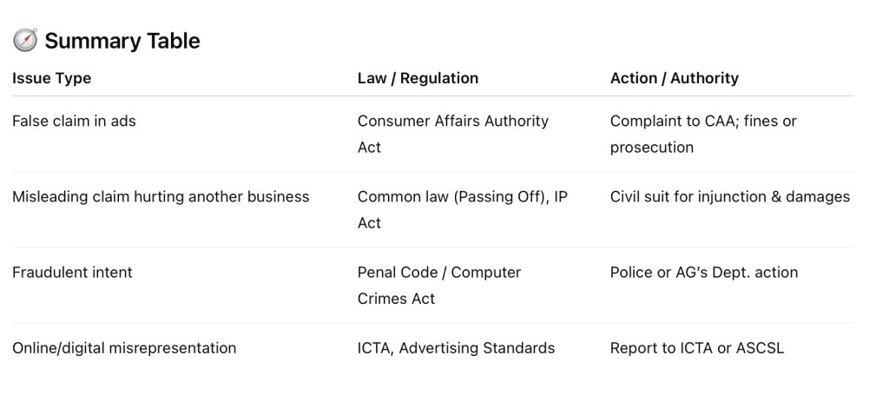This screenshot has height=408, width=889.
Task: Click the Summary Table heading
Action: tap(122, 40)
